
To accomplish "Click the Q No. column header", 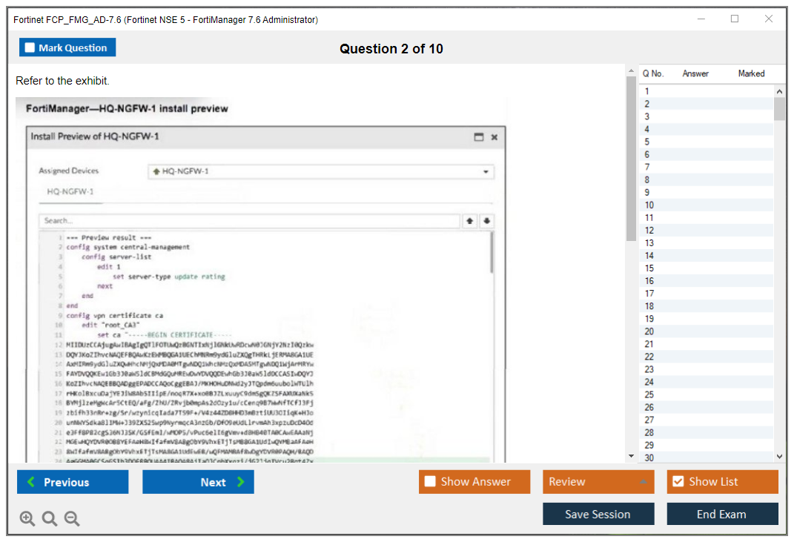I will [653, 73].
